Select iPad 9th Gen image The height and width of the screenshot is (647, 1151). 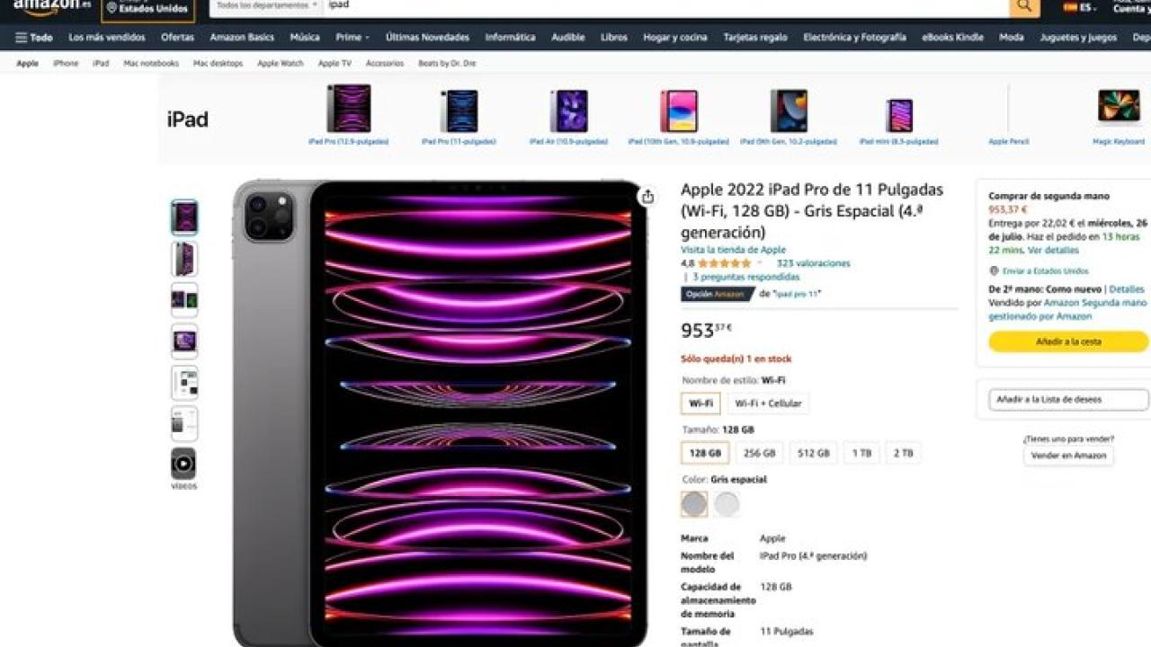tap(789, 111)
